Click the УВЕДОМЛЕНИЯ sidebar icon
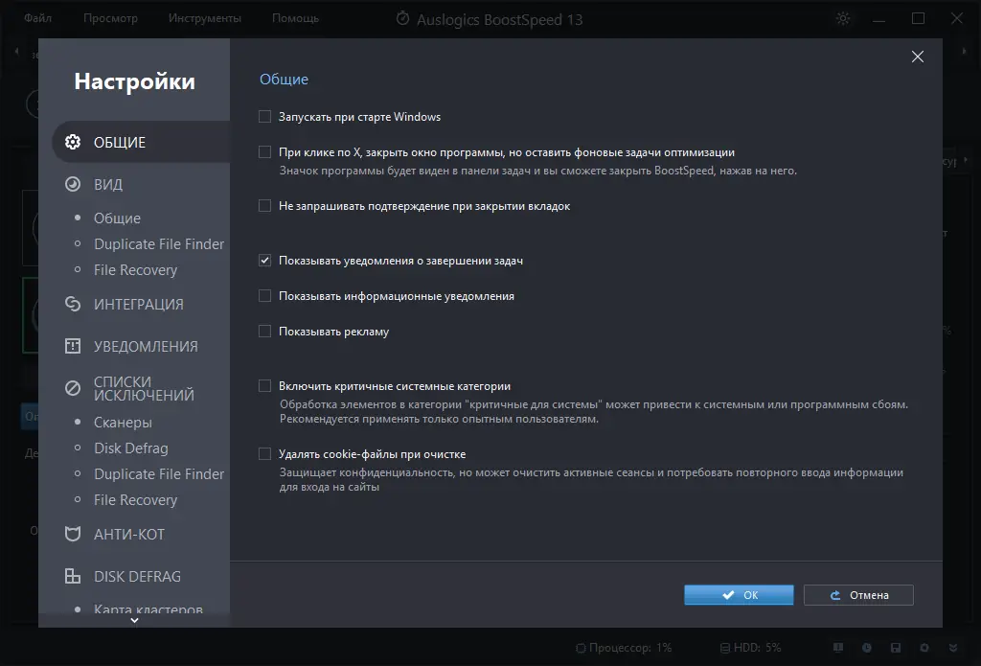981x666 pixels. [72, 346]
